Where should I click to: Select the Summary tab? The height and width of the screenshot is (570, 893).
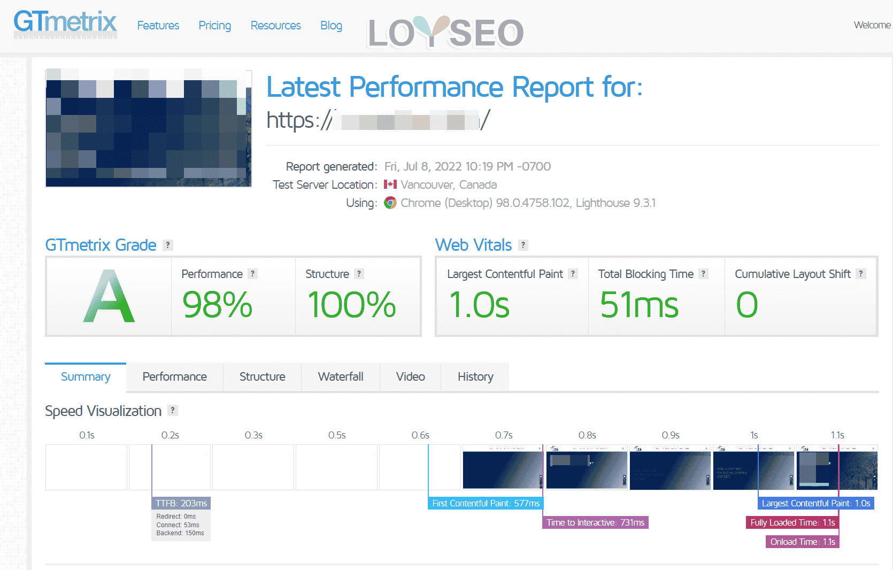[x=86, y=377]
